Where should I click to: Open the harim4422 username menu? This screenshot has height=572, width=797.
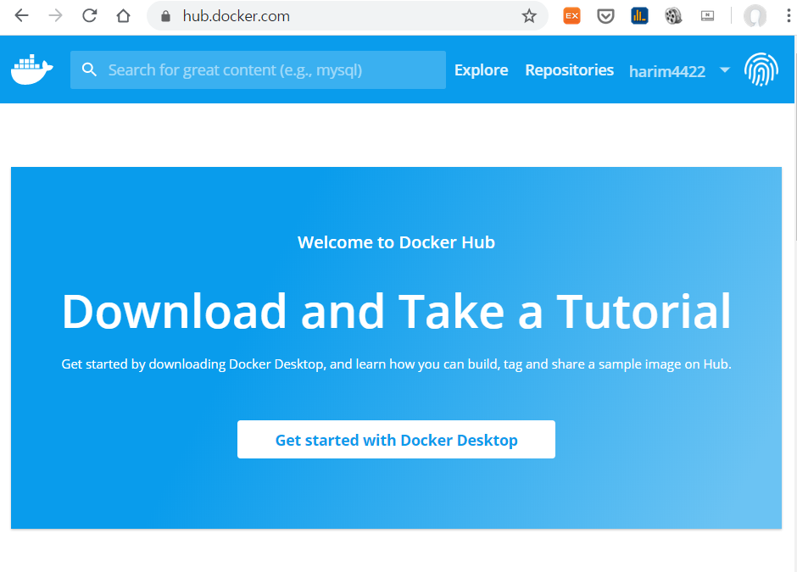[x=667, y=71]
